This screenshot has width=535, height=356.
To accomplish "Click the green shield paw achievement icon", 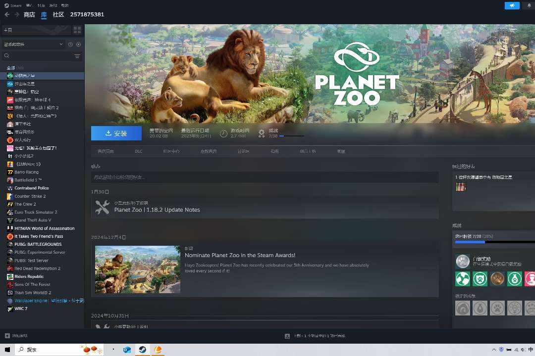I will pyautogui.click(x=480, y=279).
